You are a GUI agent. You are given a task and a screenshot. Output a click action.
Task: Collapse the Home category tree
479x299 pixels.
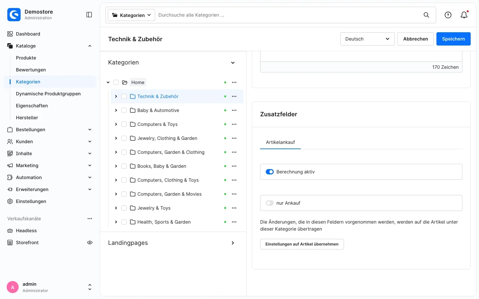point(108,82)
